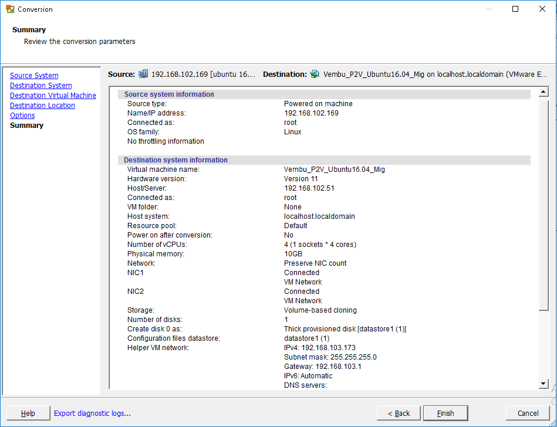Click the Help button
Image resolution: width=557 pixels, height=427 pixels.
pos(28,413)
